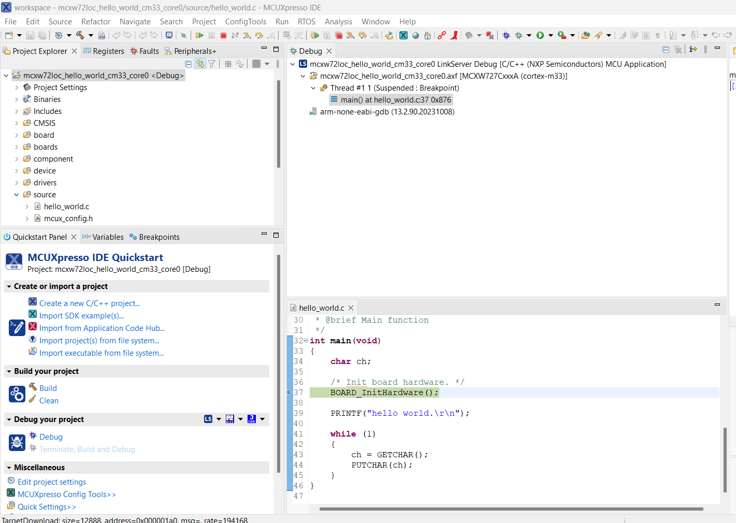Select main() stack frame in Debug view
This screenshot has height=523, width=736.
pyautogui.click(x=396, y=100)
